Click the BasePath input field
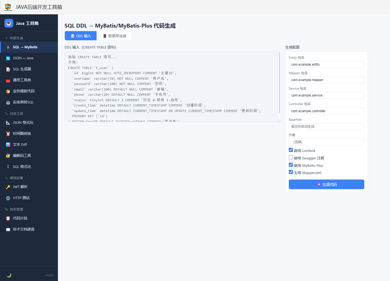The width and height of the screenshot is (390, 281). click(x=327, y=127)
